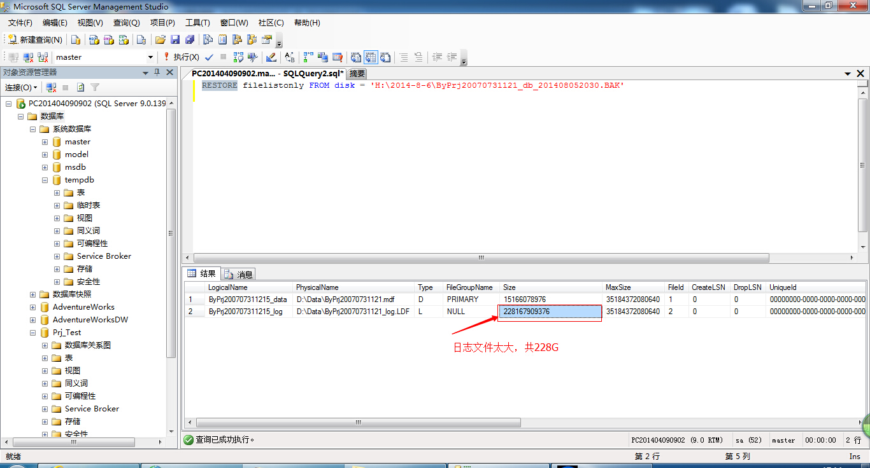This screenshot has height=468, width=870.
Task: Expand the 数据库快照 folder node
Action: click(33, 294)
